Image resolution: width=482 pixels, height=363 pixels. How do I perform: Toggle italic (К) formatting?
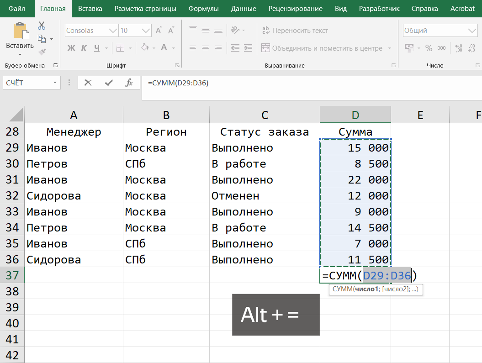coord(84,48)
